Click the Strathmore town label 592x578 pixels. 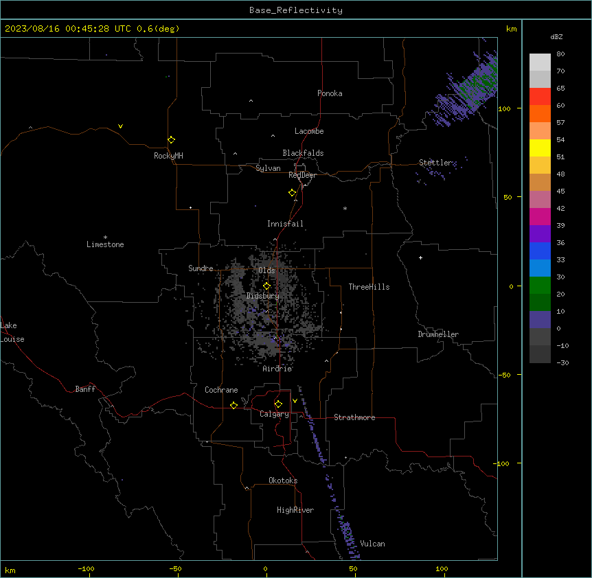pos(354,417)
